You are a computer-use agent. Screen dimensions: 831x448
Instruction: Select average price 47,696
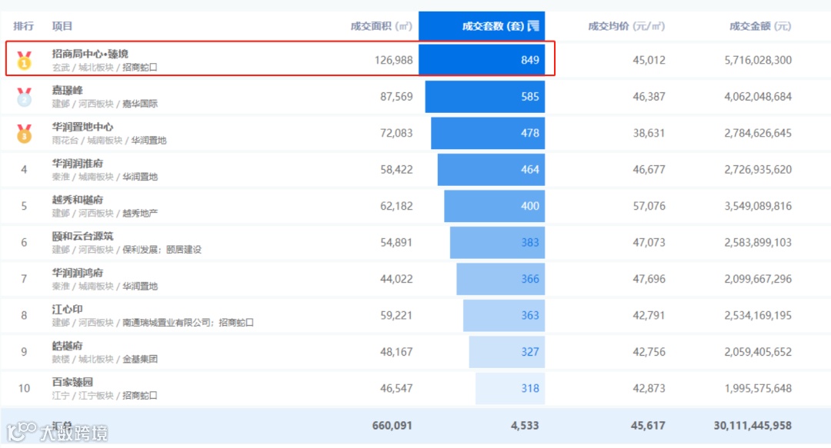point(649,279)
